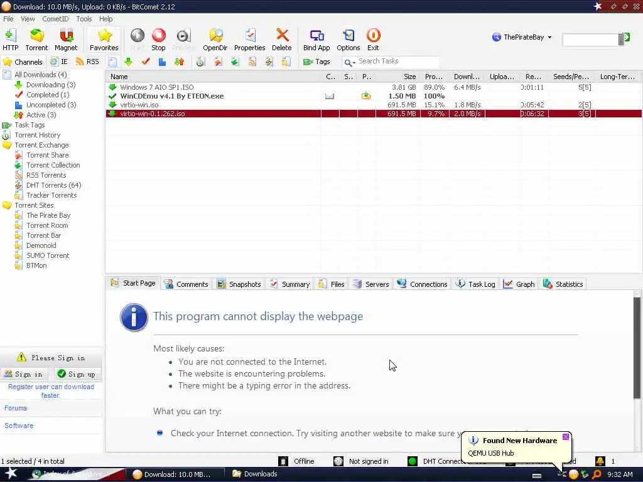Click the lightning DHT torrents icon in small toolbar
The height and width of the screenshot is (482, 643).
(269, 62)
